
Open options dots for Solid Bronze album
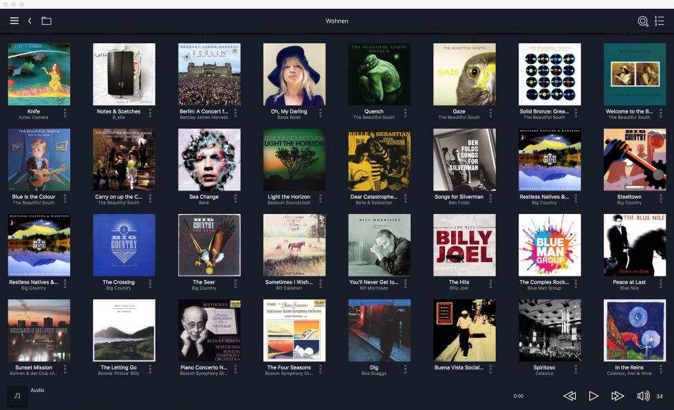(x=576, y=113)
